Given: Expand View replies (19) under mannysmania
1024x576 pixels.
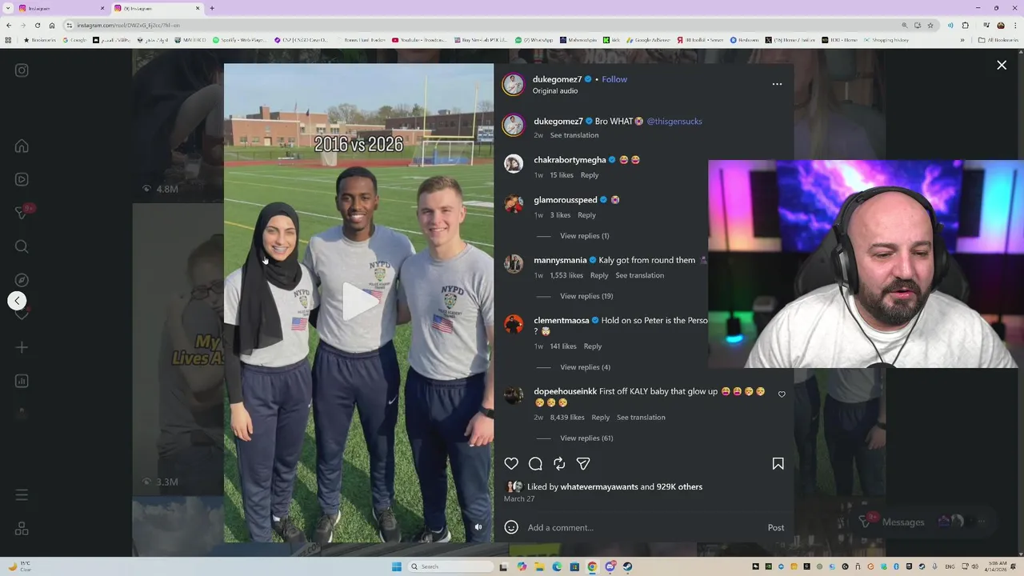Looking at the screenshot, I should 586,296.
